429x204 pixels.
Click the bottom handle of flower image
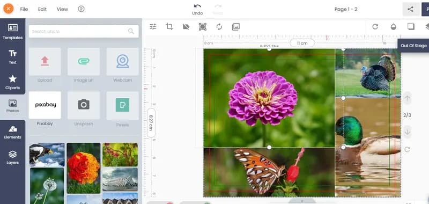click(x=269, y=147)
